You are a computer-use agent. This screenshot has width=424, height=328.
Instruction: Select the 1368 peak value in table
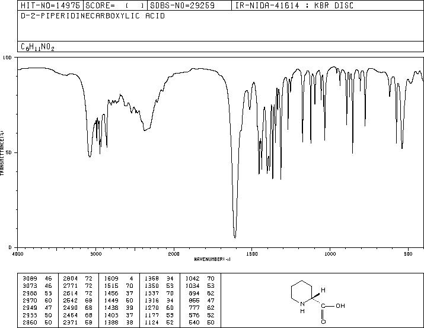point(152,279)
